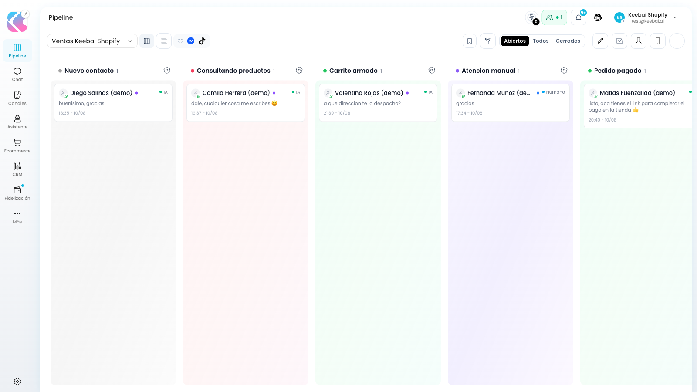Show Abiertos conversations
Screen dimensions: 697x392
515,41
